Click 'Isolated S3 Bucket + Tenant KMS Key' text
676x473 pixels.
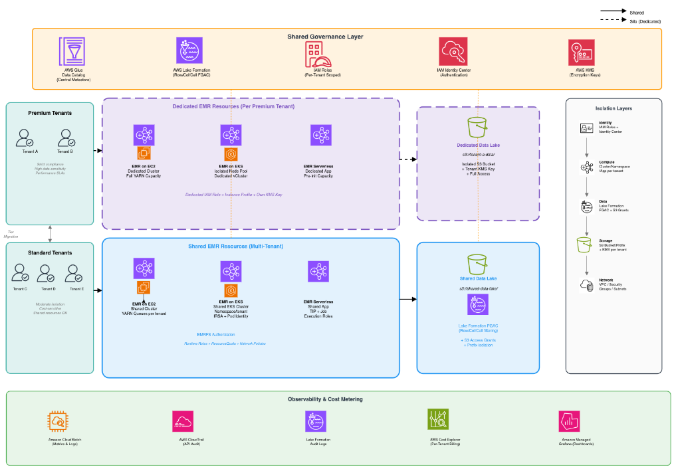478,167
